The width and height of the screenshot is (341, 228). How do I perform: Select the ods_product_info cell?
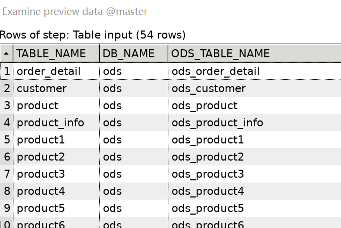click(x=217, y=123)
